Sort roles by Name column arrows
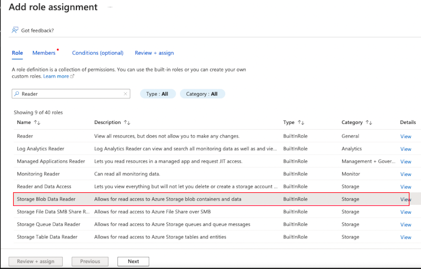421x269 pixels. (x=37, y=122)
